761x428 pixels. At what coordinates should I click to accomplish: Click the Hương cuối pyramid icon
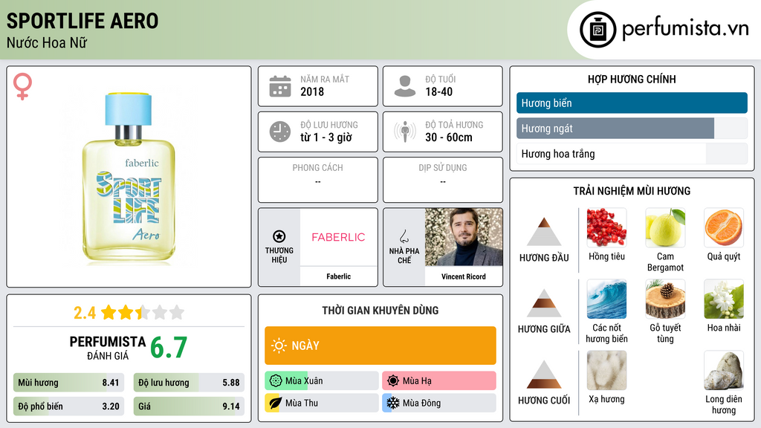(544, 374)
